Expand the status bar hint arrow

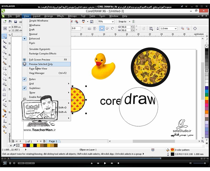coord(143,154)
